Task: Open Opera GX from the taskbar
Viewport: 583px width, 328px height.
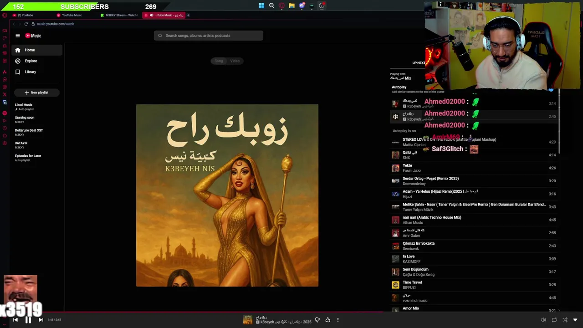Action: (281, 5)
